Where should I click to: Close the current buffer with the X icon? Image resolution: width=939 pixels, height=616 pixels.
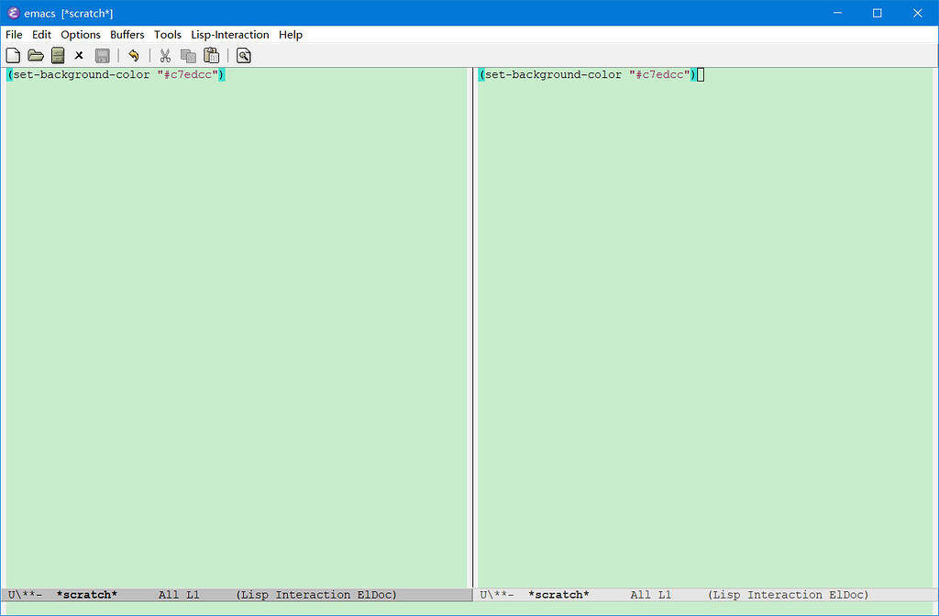(x=79, y=55)
